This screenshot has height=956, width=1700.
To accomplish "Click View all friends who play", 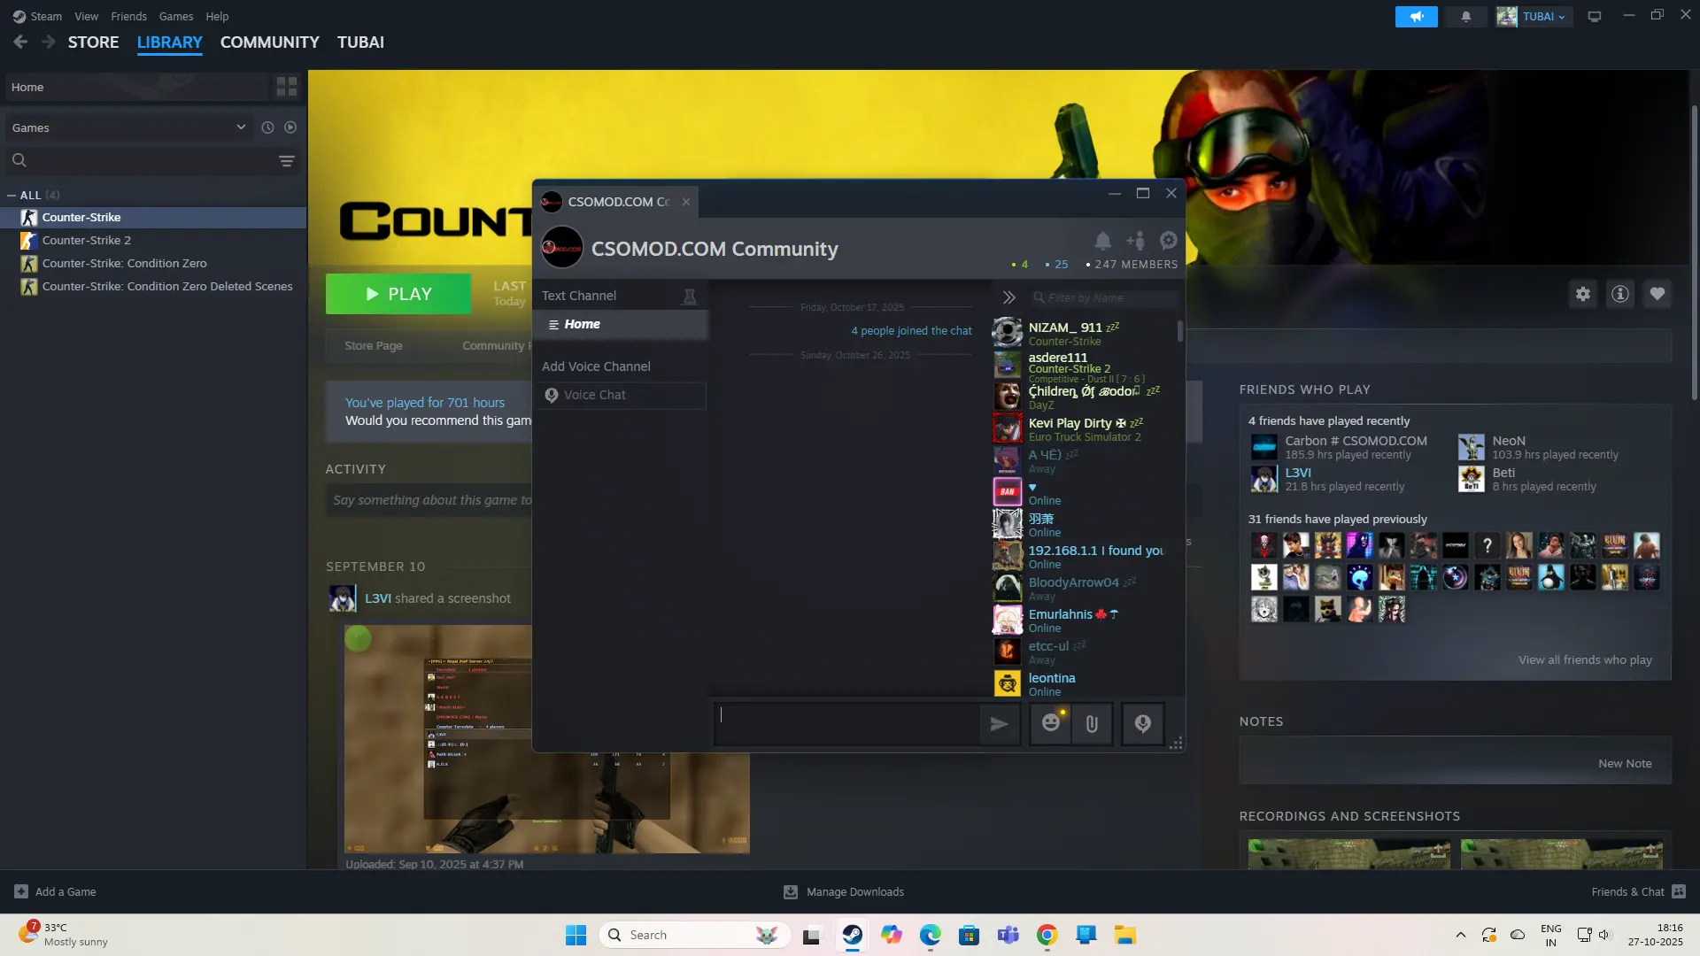I will coord(1585,659).
